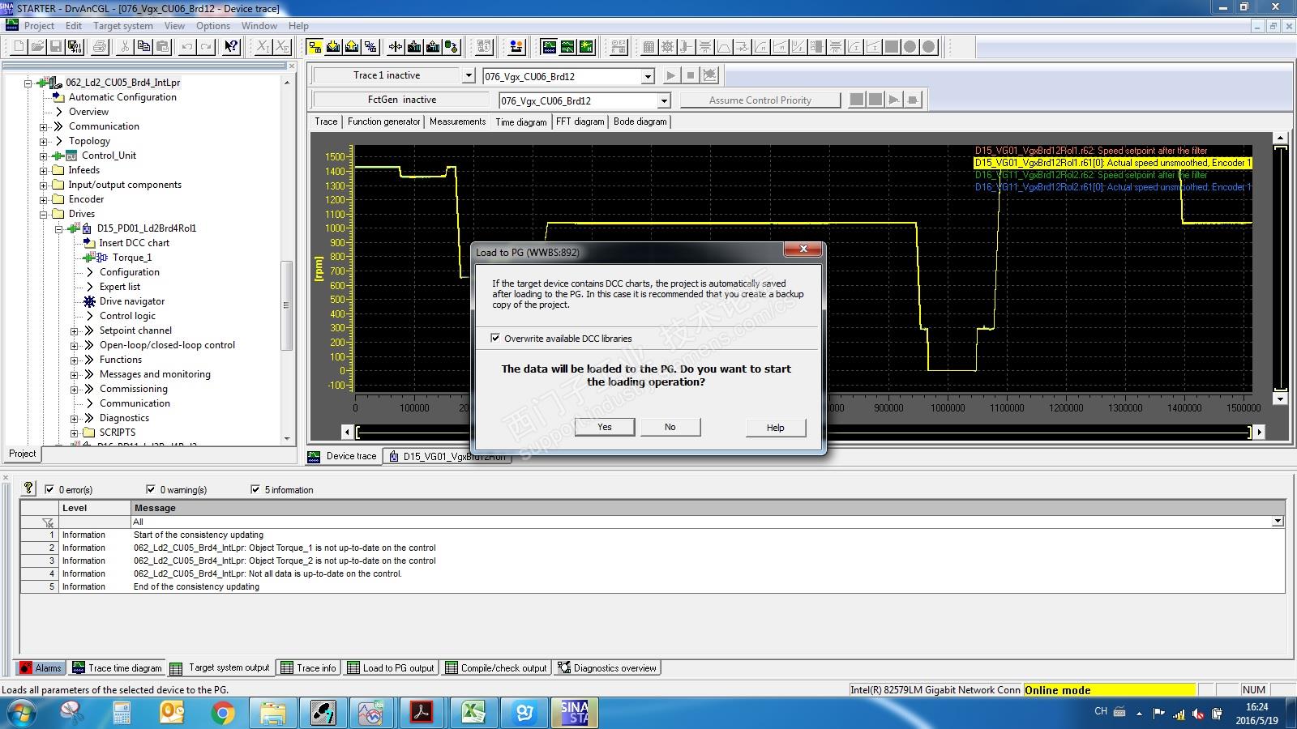
Task: Click the Paste clipboard icon
Action: (162, 47)
